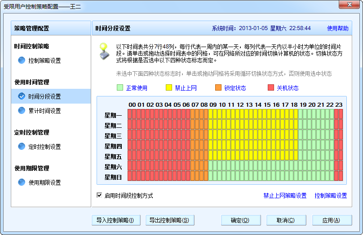363x235 pixels.
Task: Click first orange 07 hour cell in 星期四 row
Action: (x=193, y=145)
